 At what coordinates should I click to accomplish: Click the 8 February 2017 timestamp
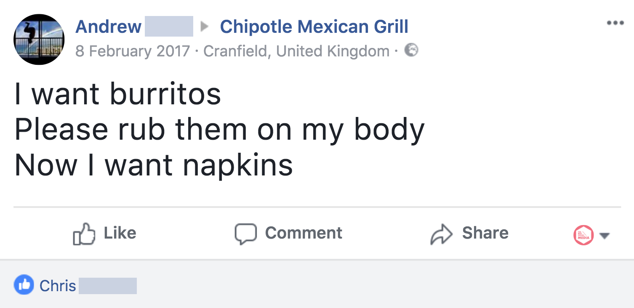133,51
